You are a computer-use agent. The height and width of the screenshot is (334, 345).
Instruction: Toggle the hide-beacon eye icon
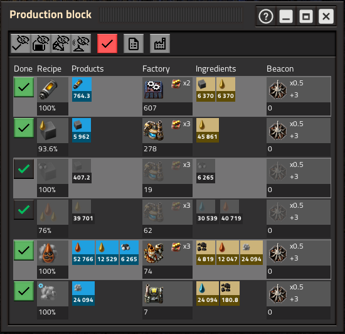(81, 43)
